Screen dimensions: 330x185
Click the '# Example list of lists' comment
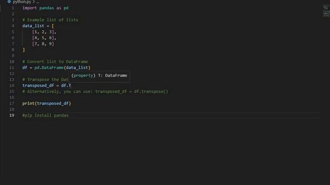point(51,20)
